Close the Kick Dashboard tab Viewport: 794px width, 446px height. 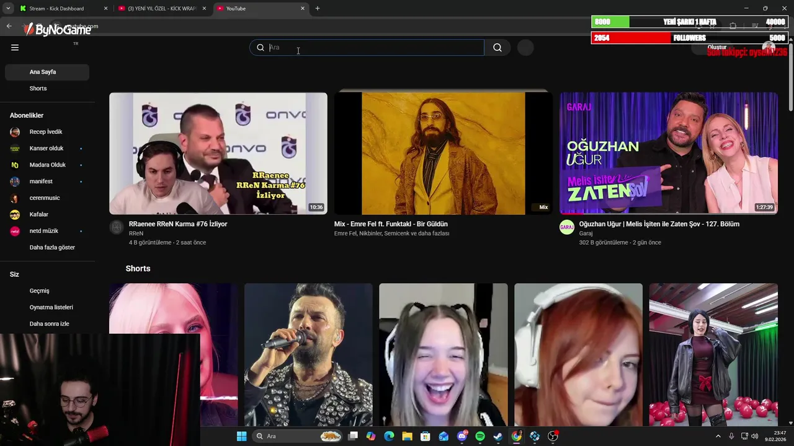tap(105, 9)
